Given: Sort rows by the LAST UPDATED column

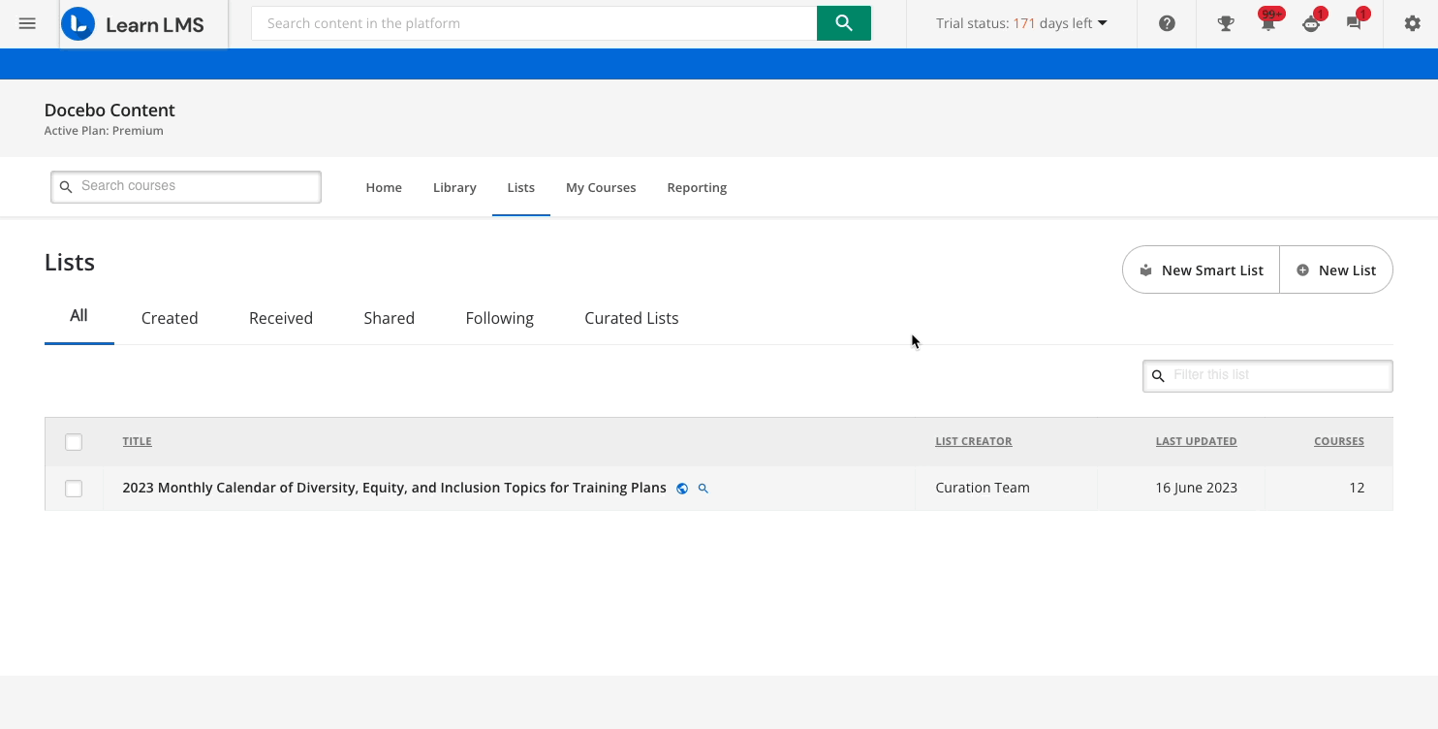Looking at the screenshot, I should pos(1196,441).
